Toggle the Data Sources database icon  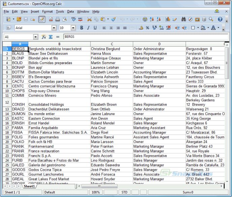[204, 19]
